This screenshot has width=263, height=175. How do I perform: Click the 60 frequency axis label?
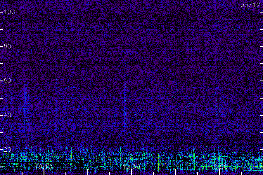(x=8, y=81)
